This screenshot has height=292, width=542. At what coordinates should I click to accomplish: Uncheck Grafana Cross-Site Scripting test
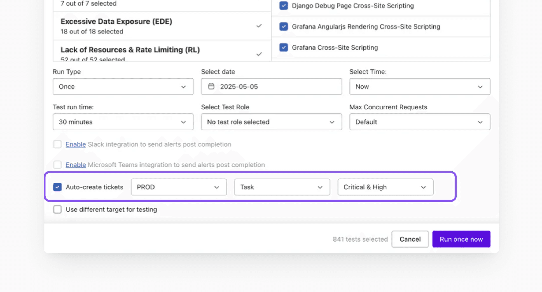pyautogui.click(x=284, y=48)
